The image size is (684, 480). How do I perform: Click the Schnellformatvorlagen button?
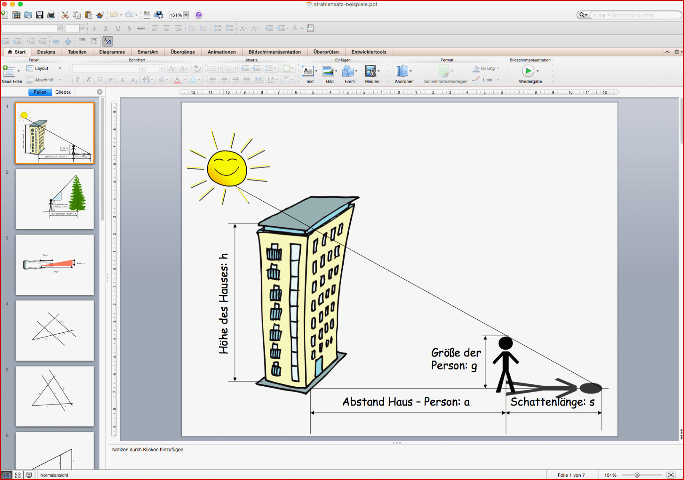click(x=446, y=75)
